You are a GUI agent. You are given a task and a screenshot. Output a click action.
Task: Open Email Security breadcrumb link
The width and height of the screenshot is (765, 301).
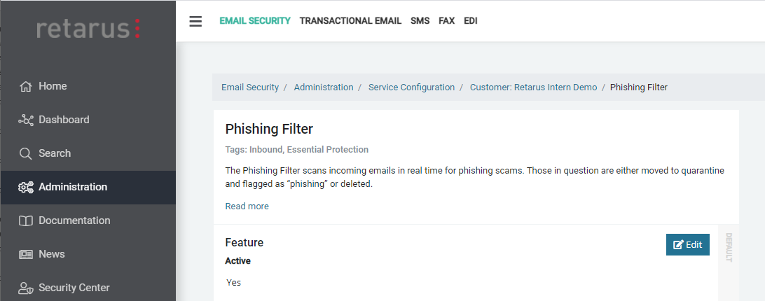tap(250, 87)
